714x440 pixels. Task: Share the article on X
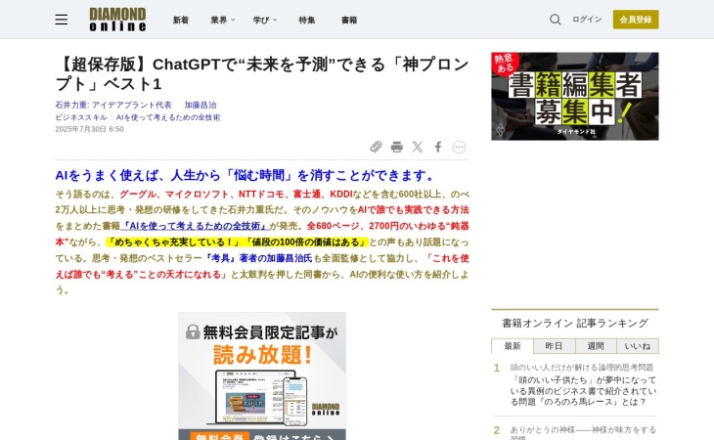pos(417,147)
